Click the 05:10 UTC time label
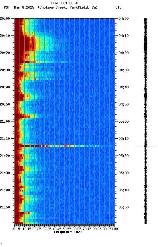This screenshot has width=158, height=247. (x=124, y=139)
